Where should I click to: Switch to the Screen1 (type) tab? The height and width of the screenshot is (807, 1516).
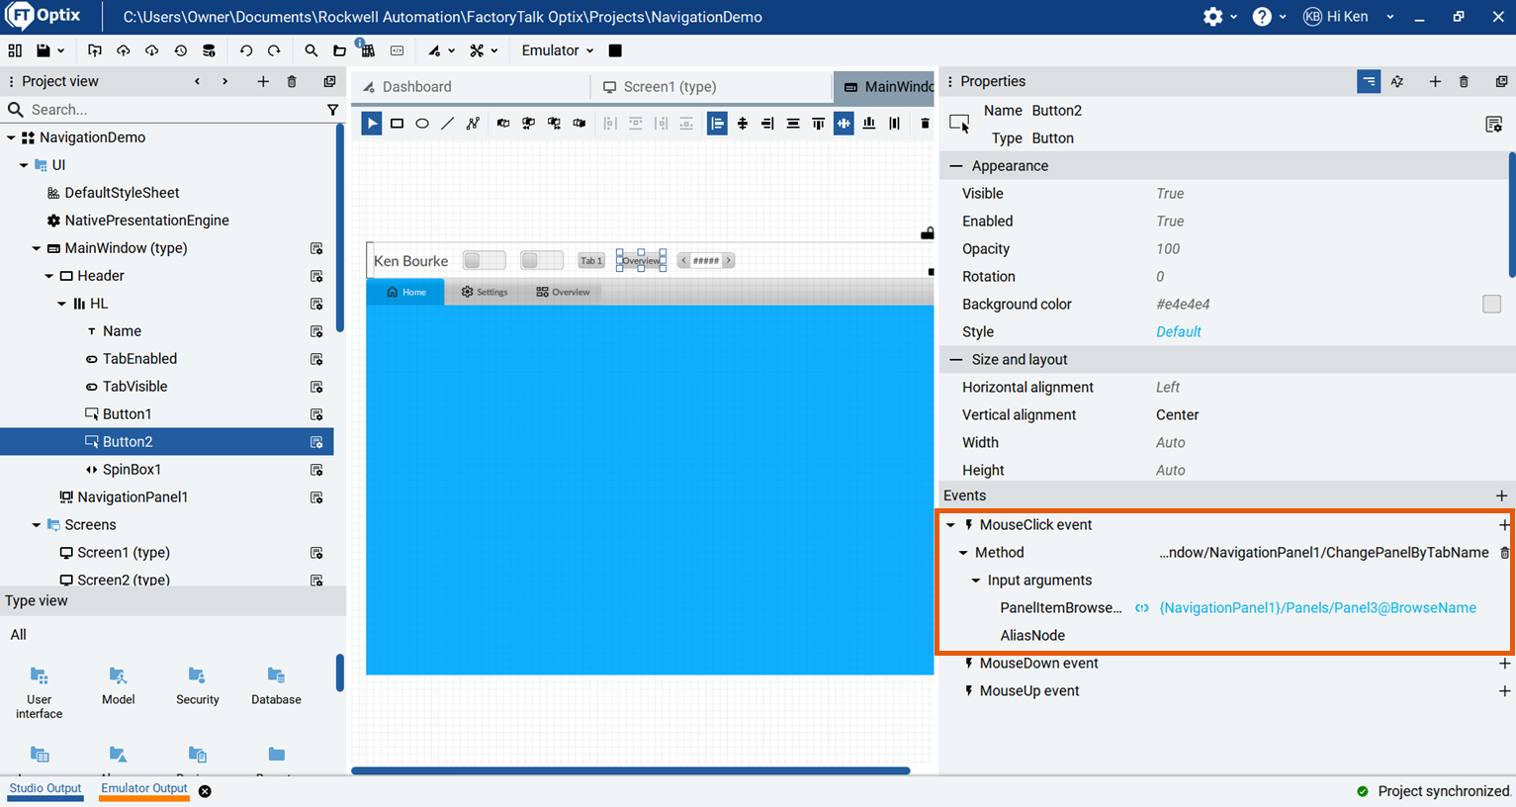pos(712,87)
